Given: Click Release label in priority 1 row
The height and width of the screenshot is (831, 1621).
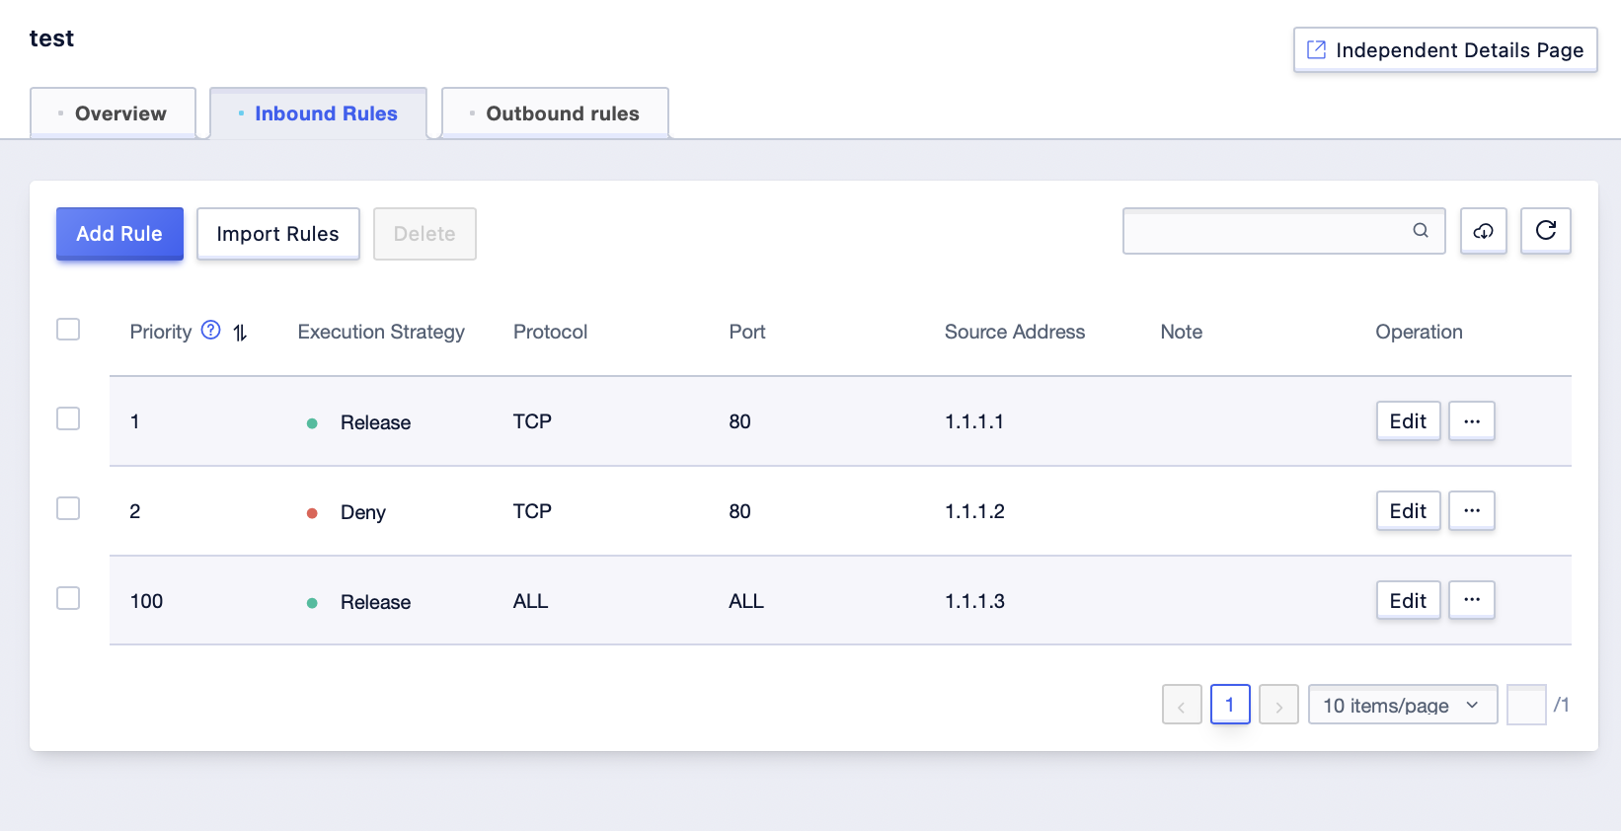Looking at the screenshot, I should (375, 422).
